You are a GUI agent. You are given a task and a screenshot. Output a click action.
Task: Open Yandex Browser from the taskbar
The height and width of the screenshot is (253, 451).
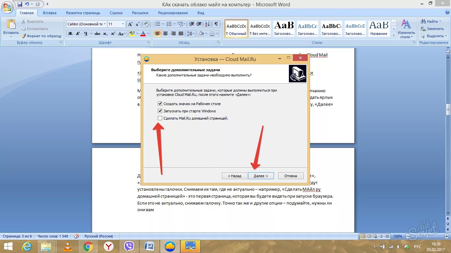coord(108,246)
